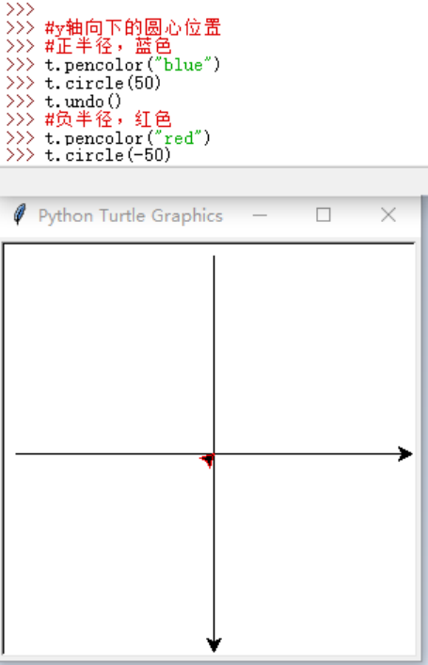Click the #y轴向下的圆心位置 comment
Screen dimensions: 428x665
(133, 27)
